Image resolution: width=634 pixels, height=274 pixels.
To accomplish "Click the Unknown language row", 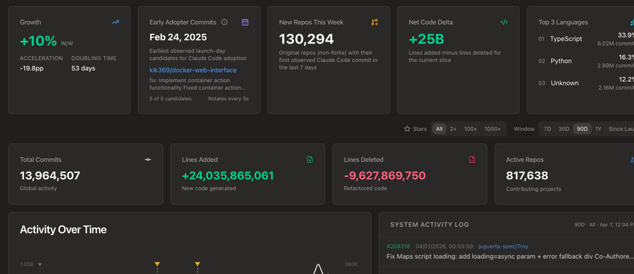I will (586, 83).
